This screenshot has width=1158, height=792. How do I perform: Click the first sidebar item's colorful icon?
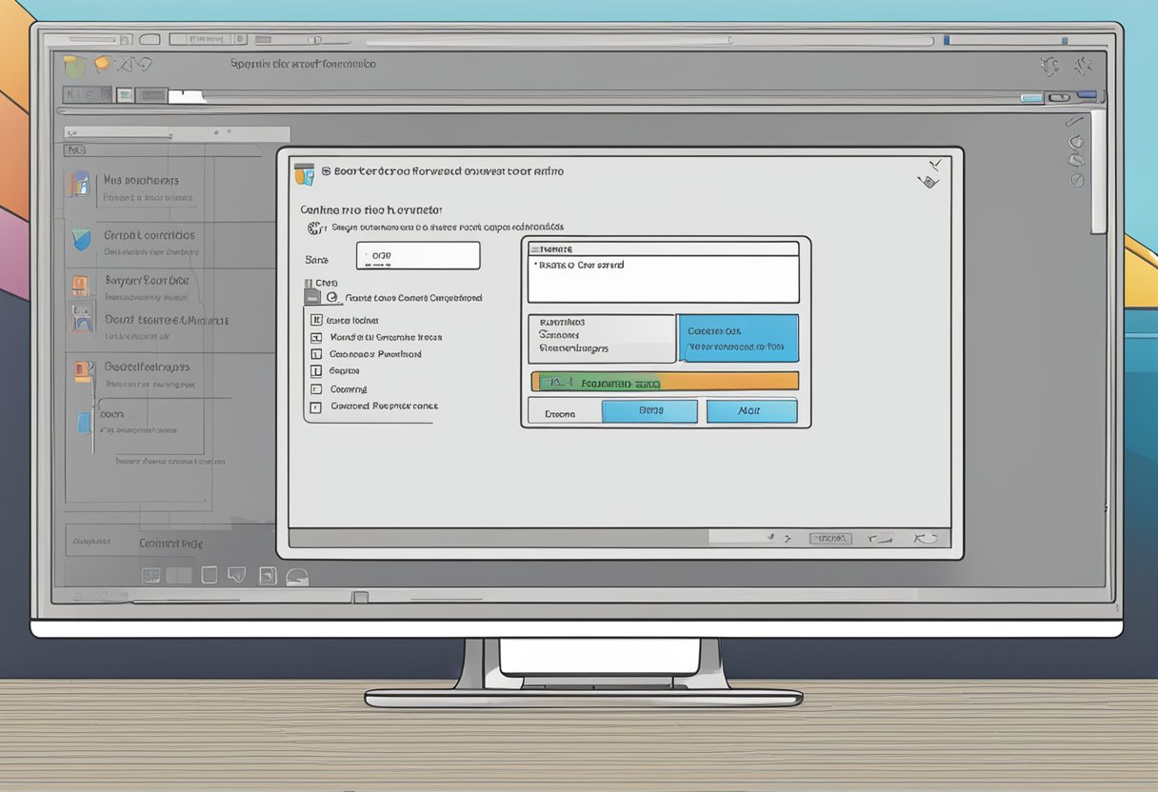79,184
